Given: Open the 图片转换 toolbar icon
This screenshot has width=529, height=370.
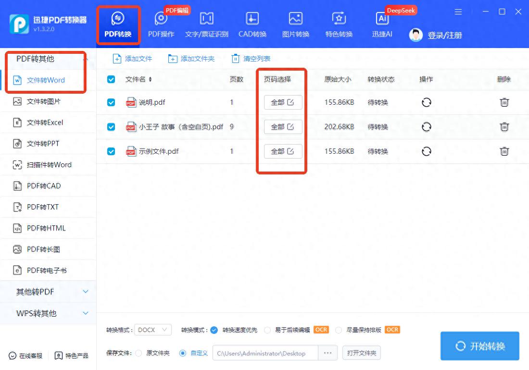Looking at the screenshot, I should point(295,19).
